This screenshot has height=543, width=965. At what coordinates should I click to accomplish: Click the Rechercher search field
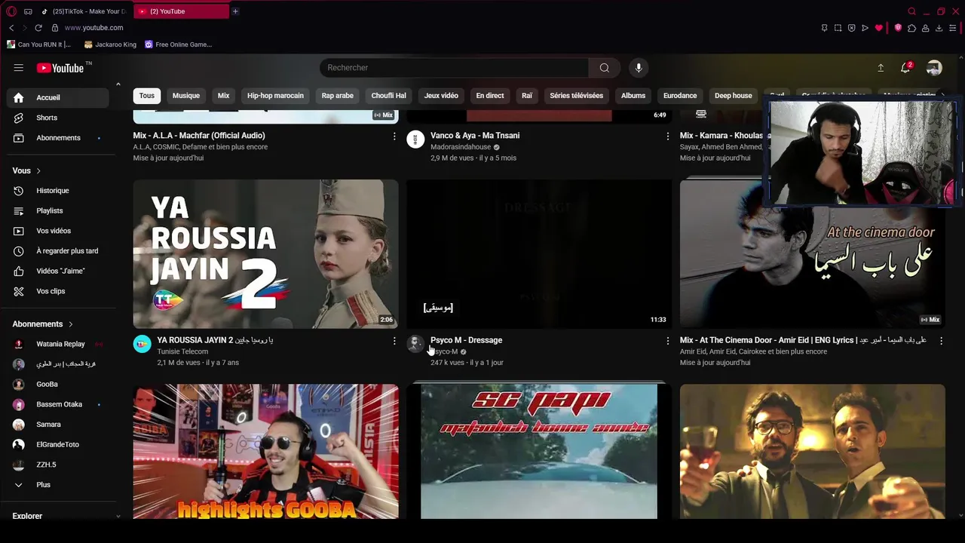click(454, 68)
